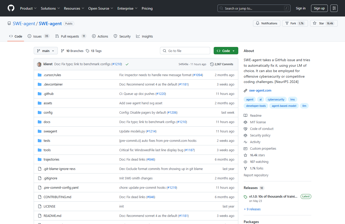This screenshot has height=224, width=345.
Task: Click the tag icon next to 13 Tags
Action: 88,51
